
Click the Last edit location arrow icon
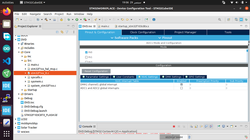[x=122, y=19]
